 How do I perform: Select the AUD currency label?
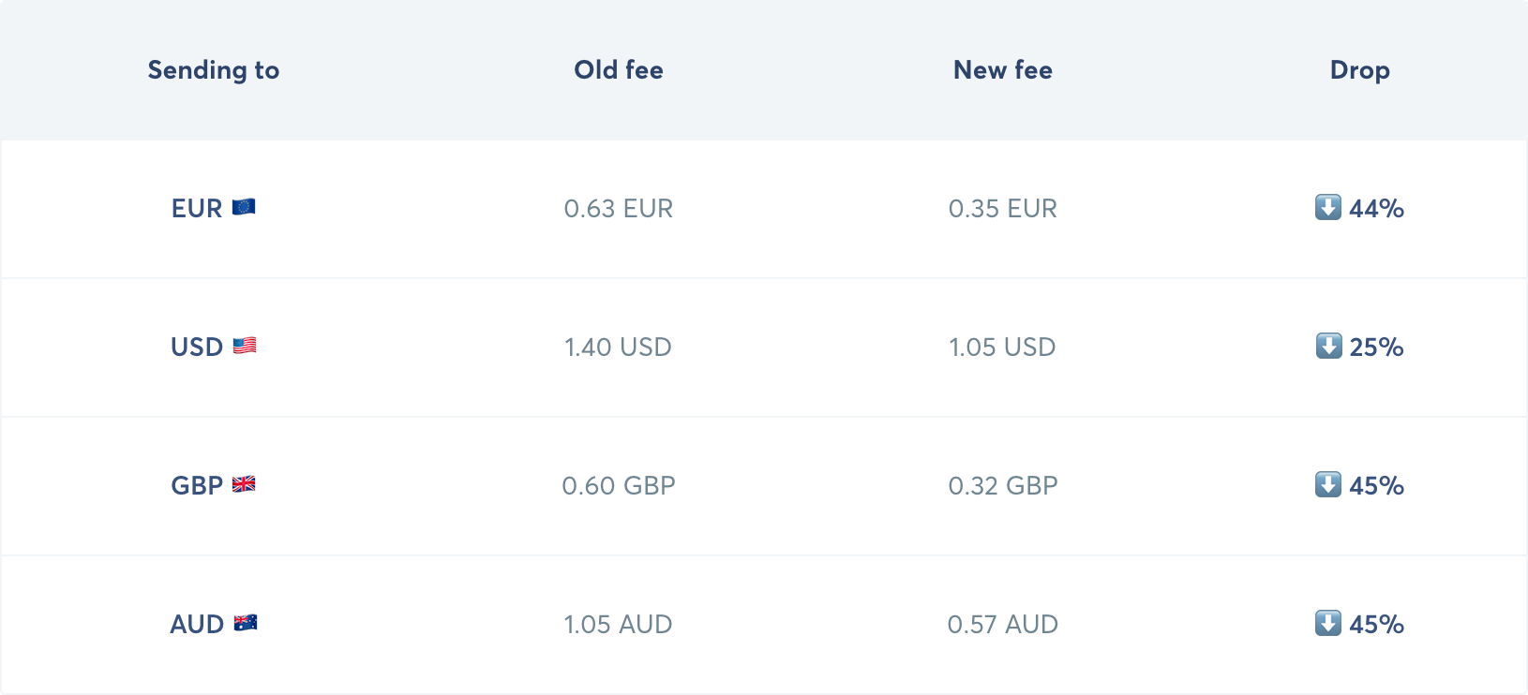click(197, 624)
